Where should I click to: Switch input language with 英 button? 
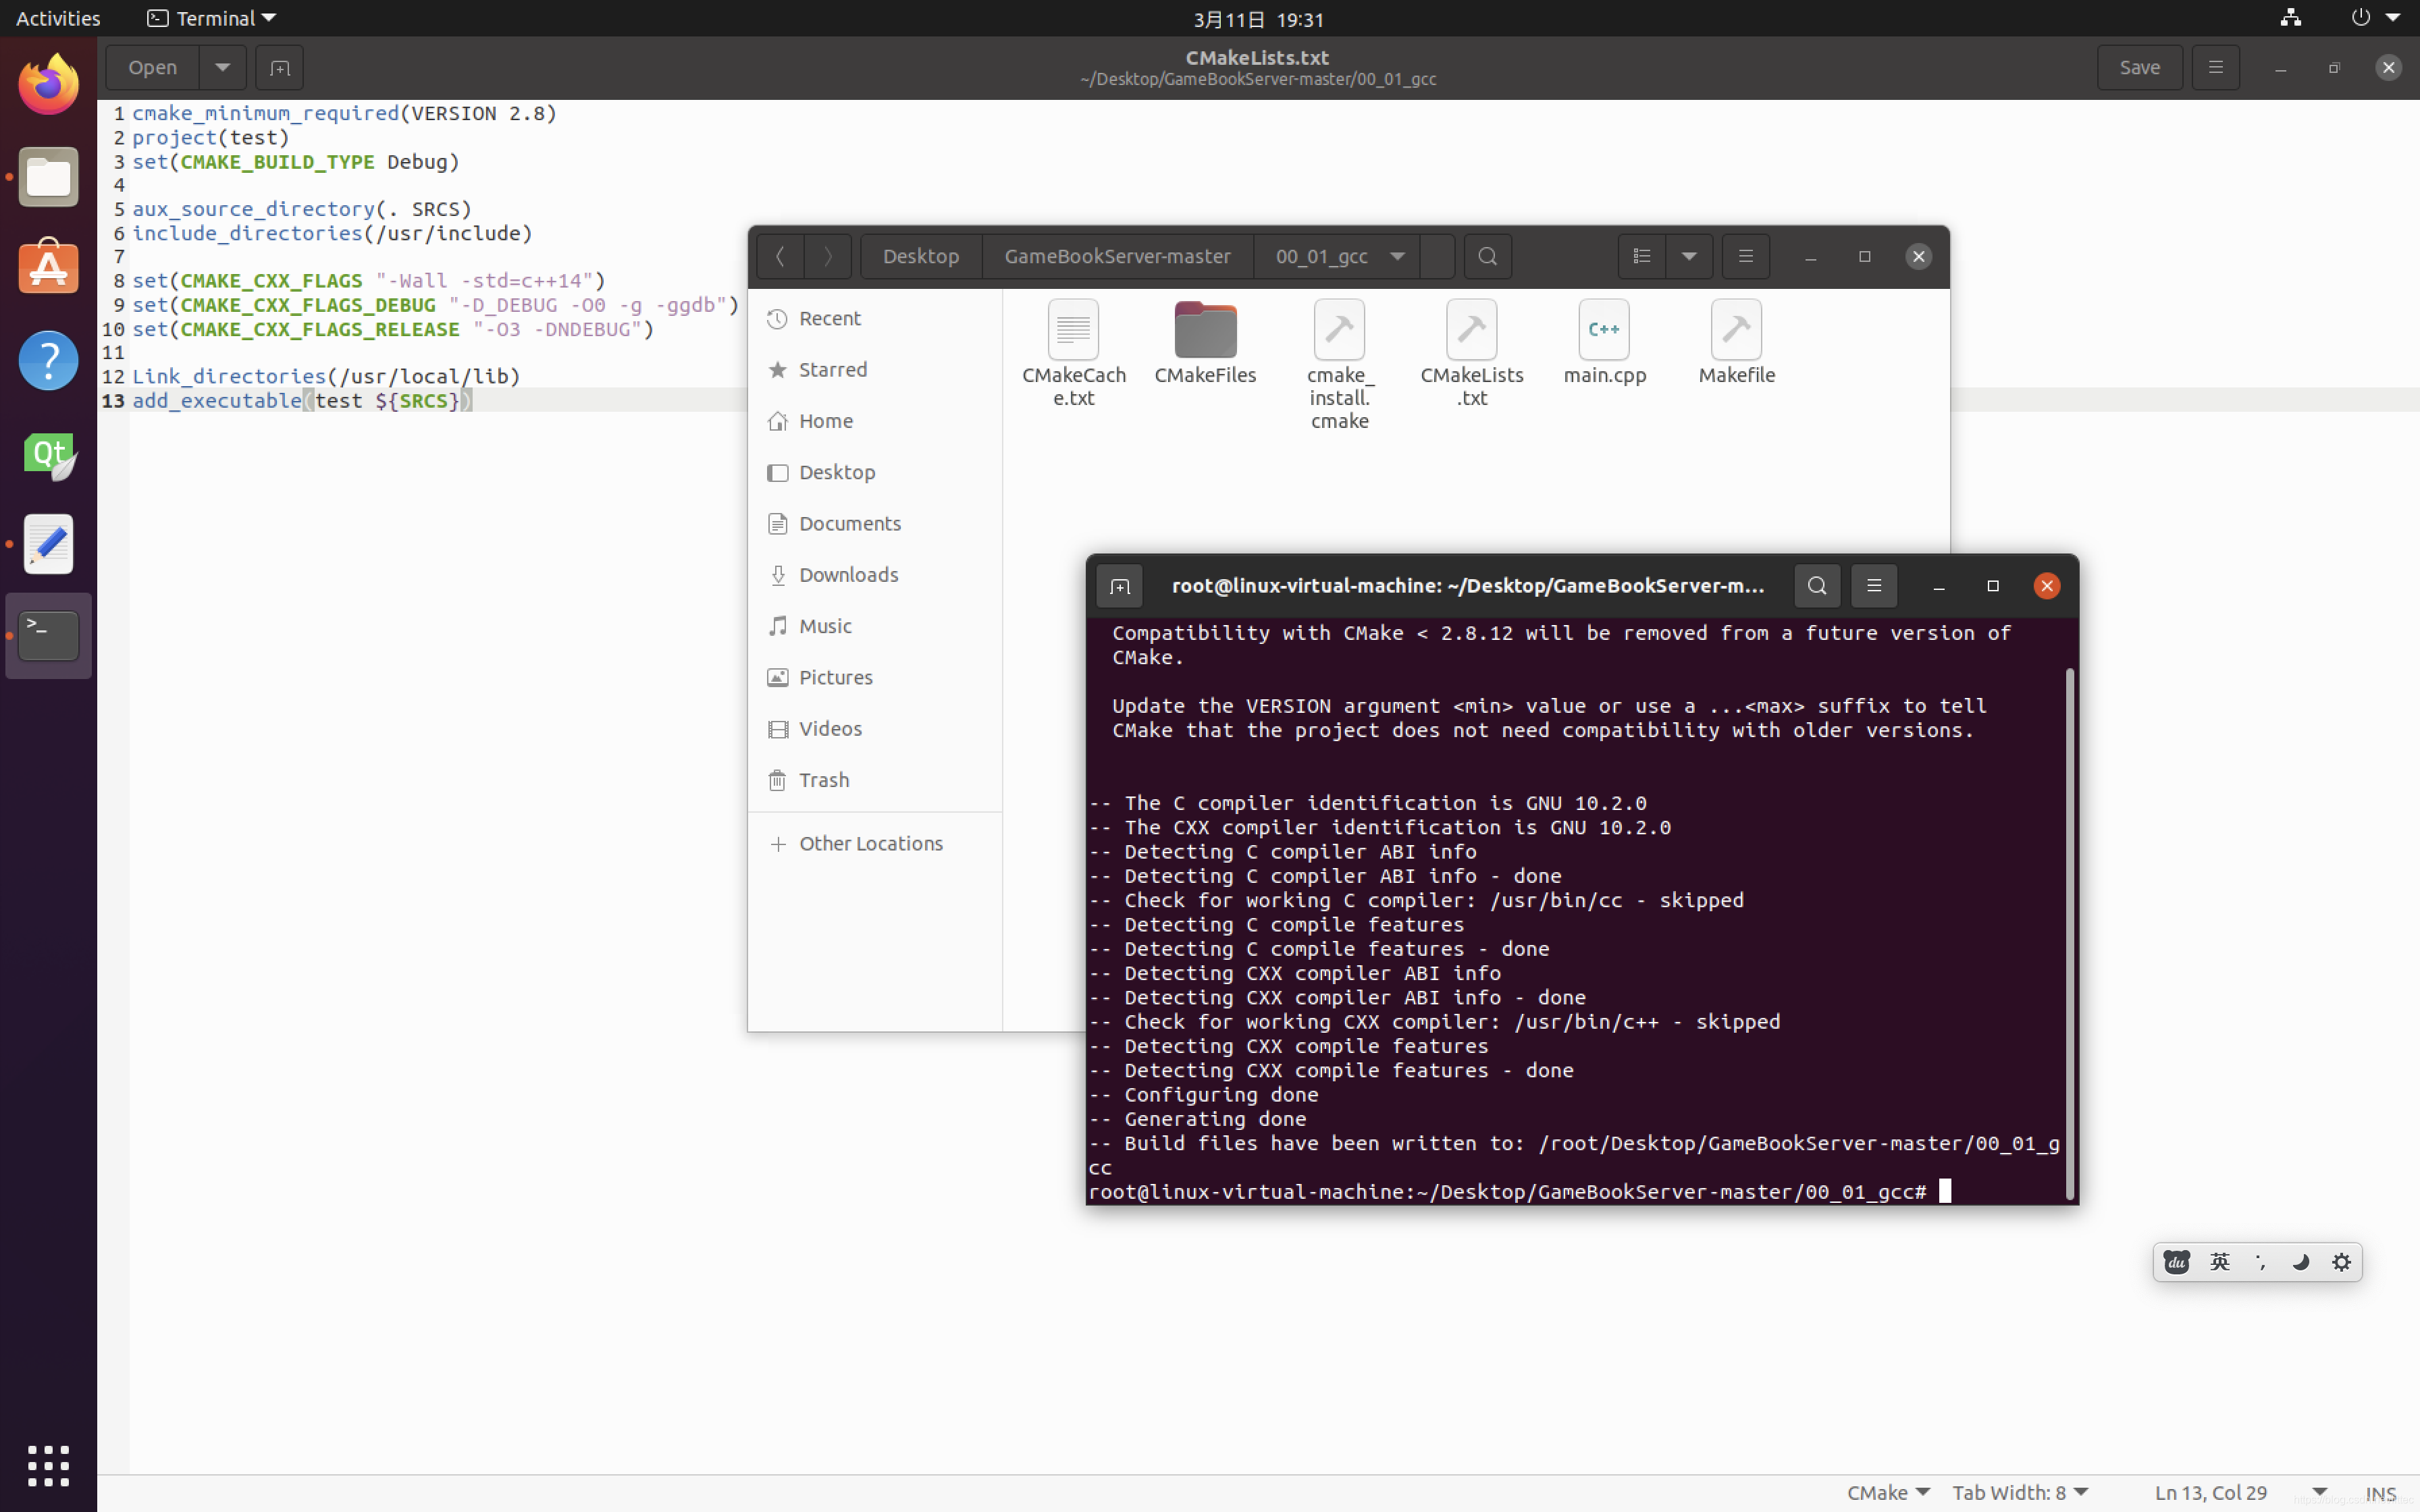(2219, 1262)
